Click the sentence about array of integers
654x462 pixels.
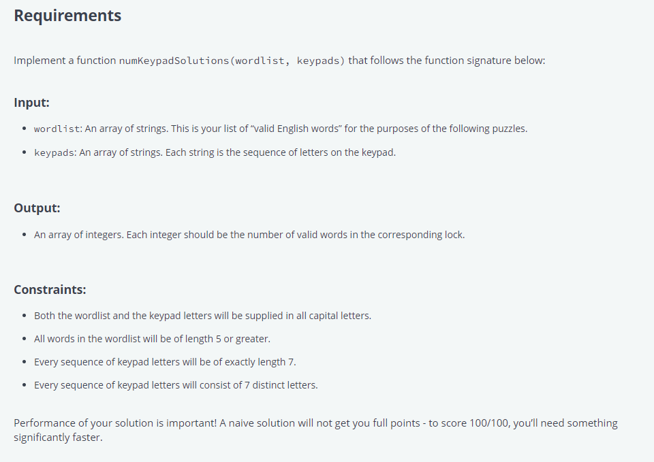(x=249, y=235)
